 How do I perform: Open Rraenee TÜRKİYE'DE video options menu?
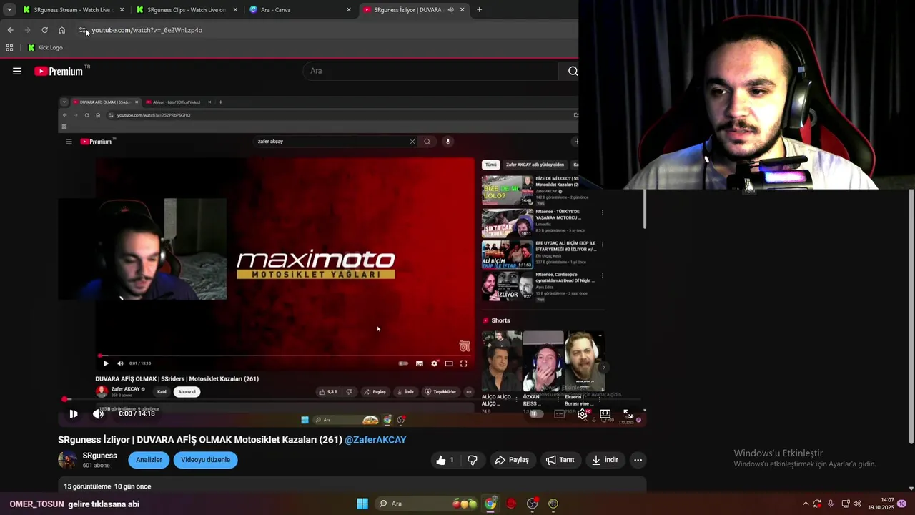(x=603, y=212)
